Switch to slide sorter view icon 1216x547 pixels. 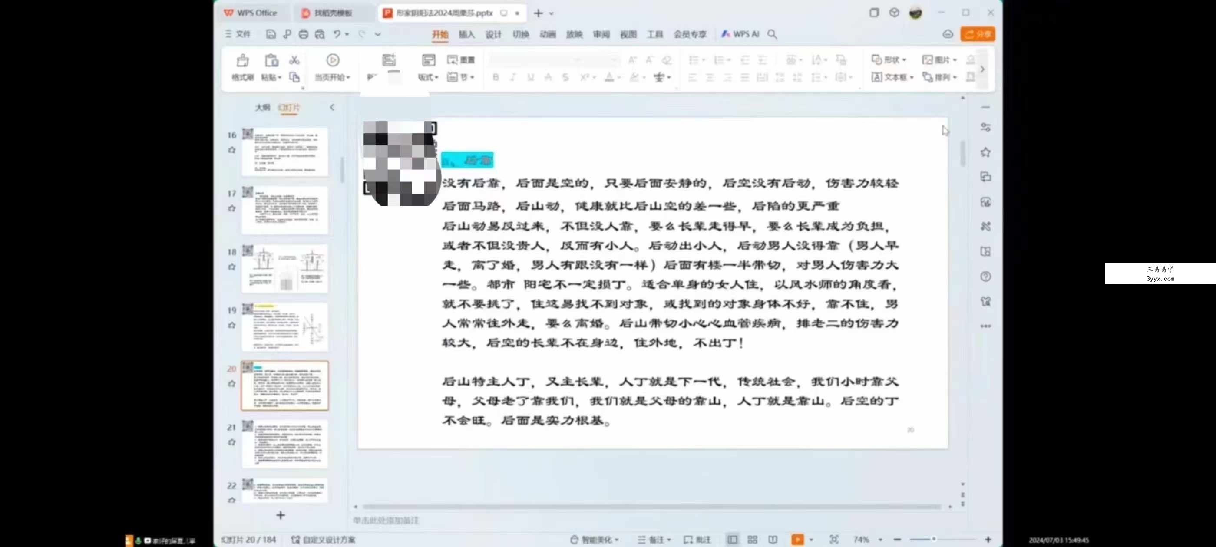753,539
